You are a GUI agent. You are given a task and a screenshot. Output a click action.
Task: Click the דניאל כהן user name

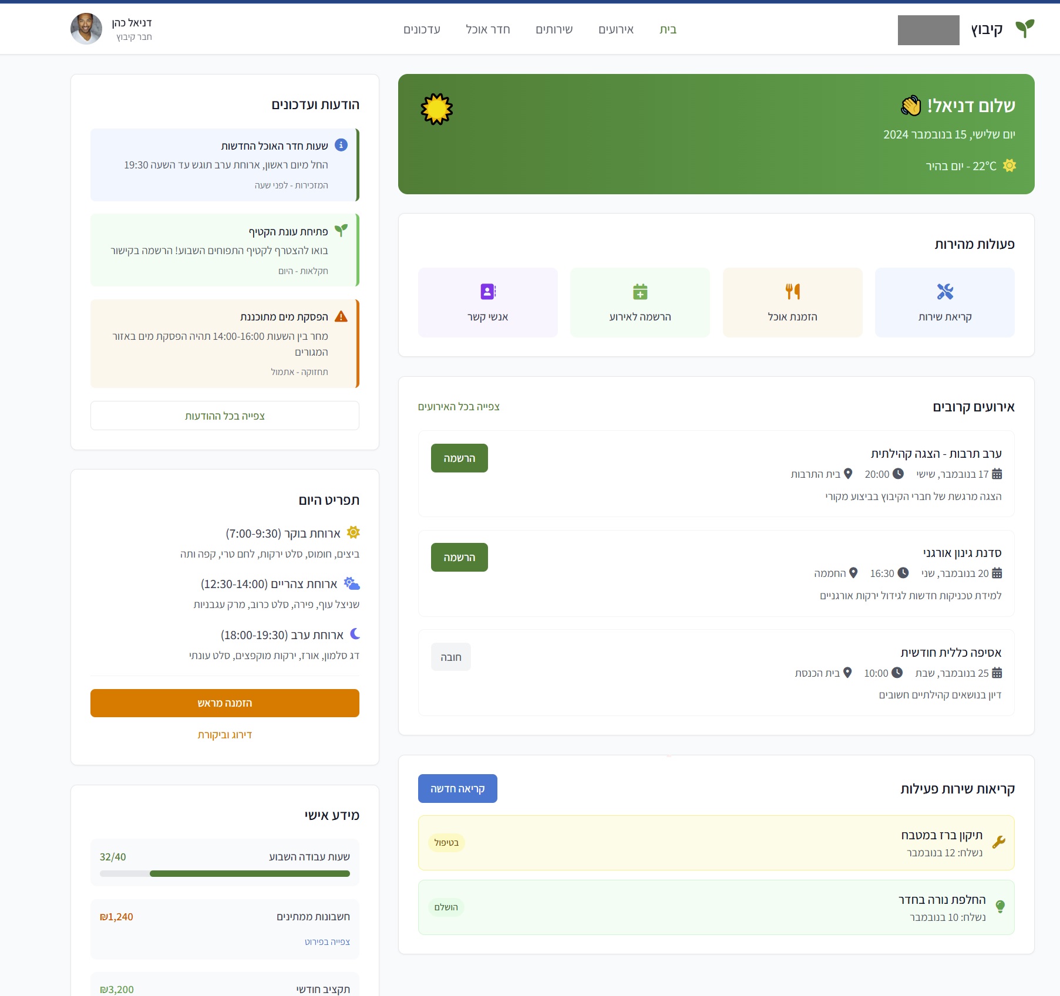point(132,22)
